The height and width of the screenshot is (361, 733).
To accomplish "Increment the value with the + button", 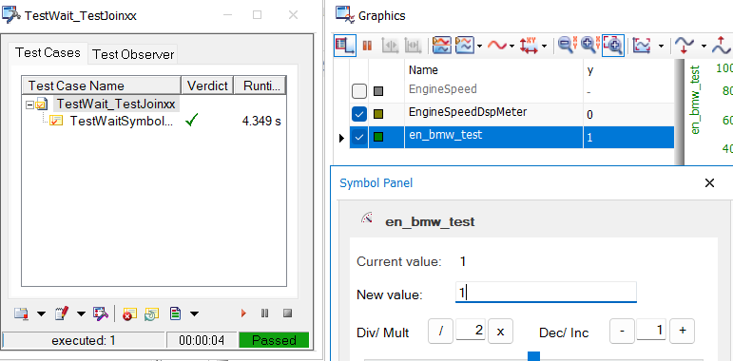I will pos(683,331).
